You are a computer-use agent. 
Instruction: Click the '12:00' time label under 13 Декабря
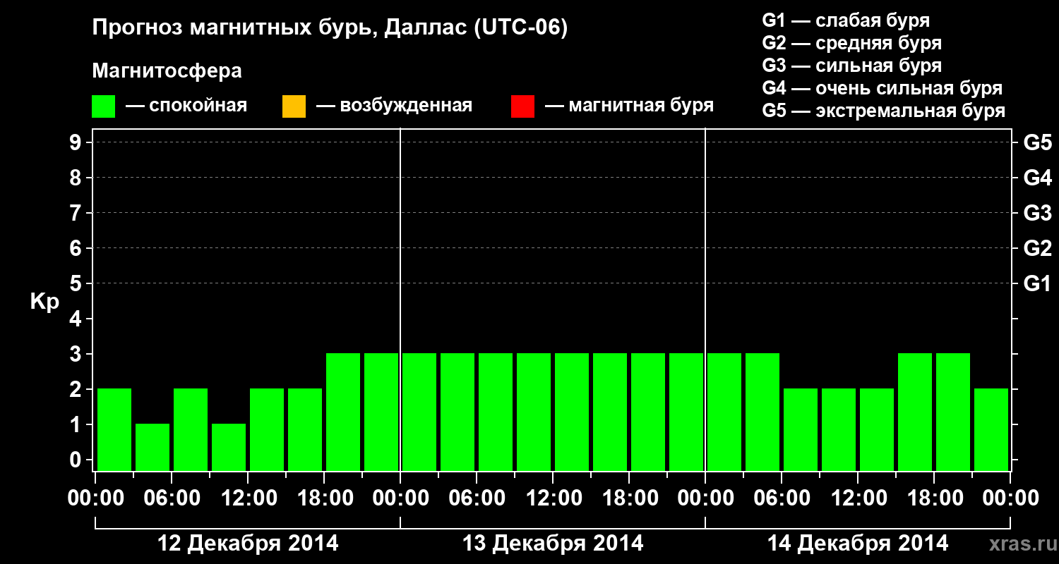554,498
